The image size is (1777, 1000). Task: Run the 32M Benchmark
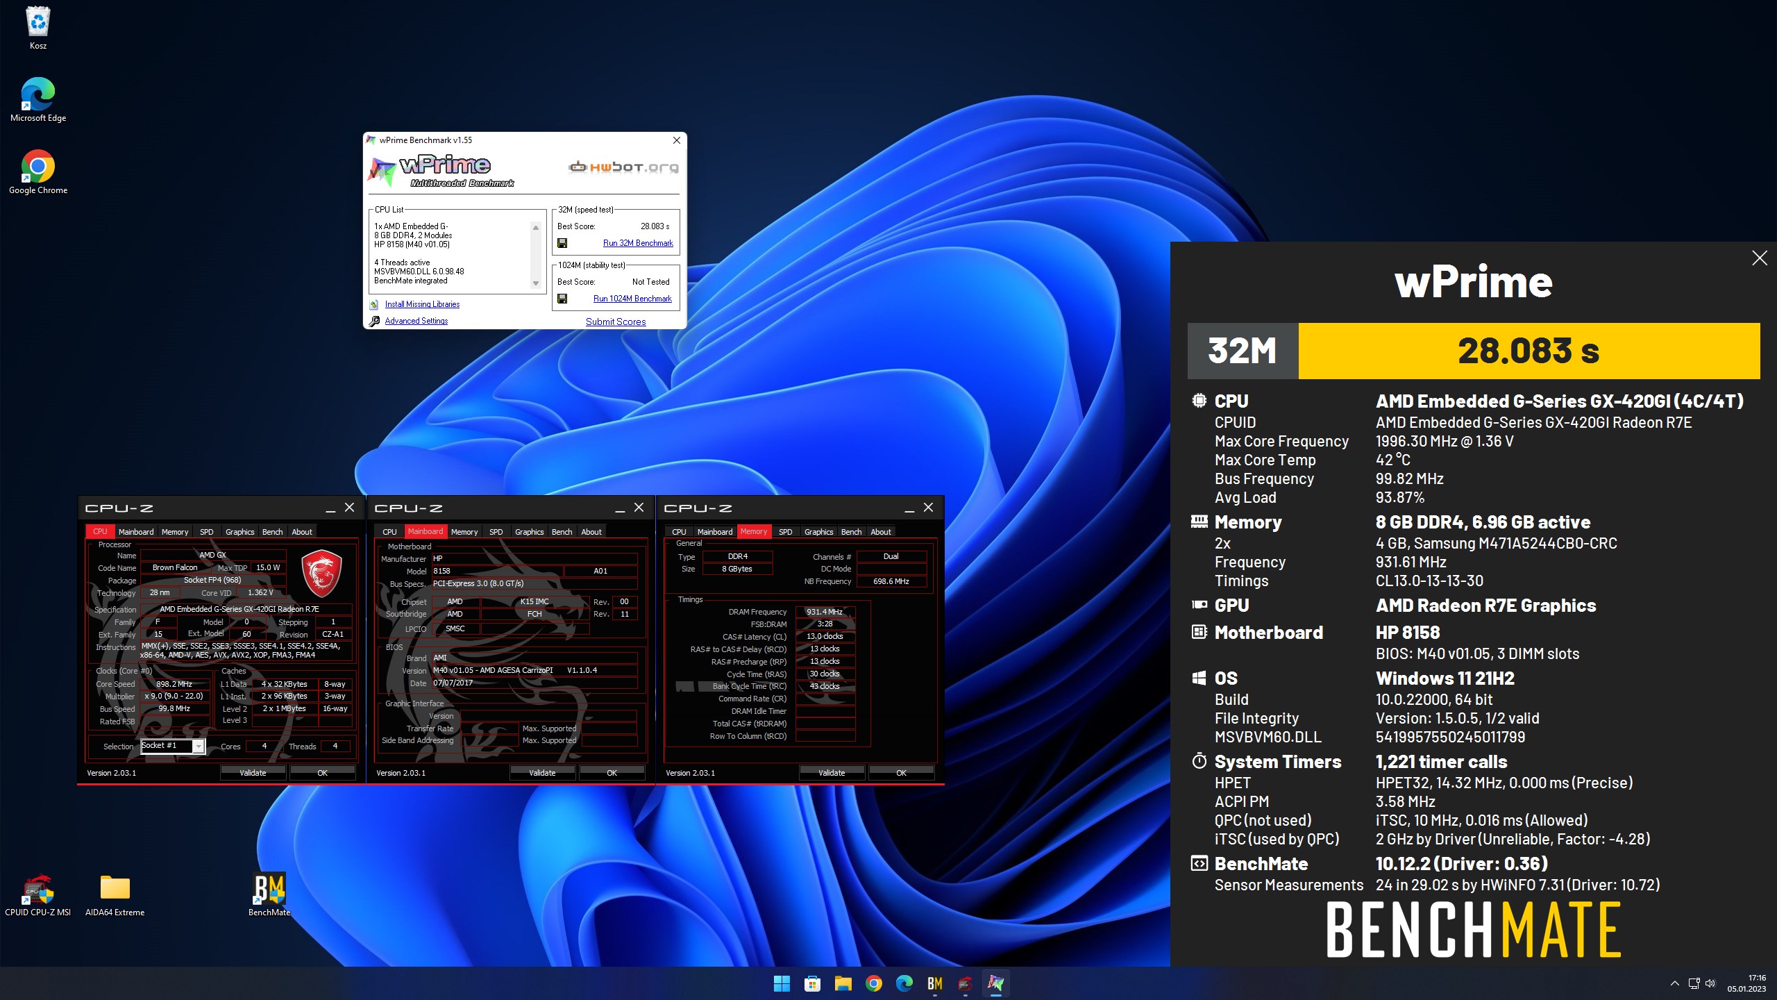pos(638,243)
